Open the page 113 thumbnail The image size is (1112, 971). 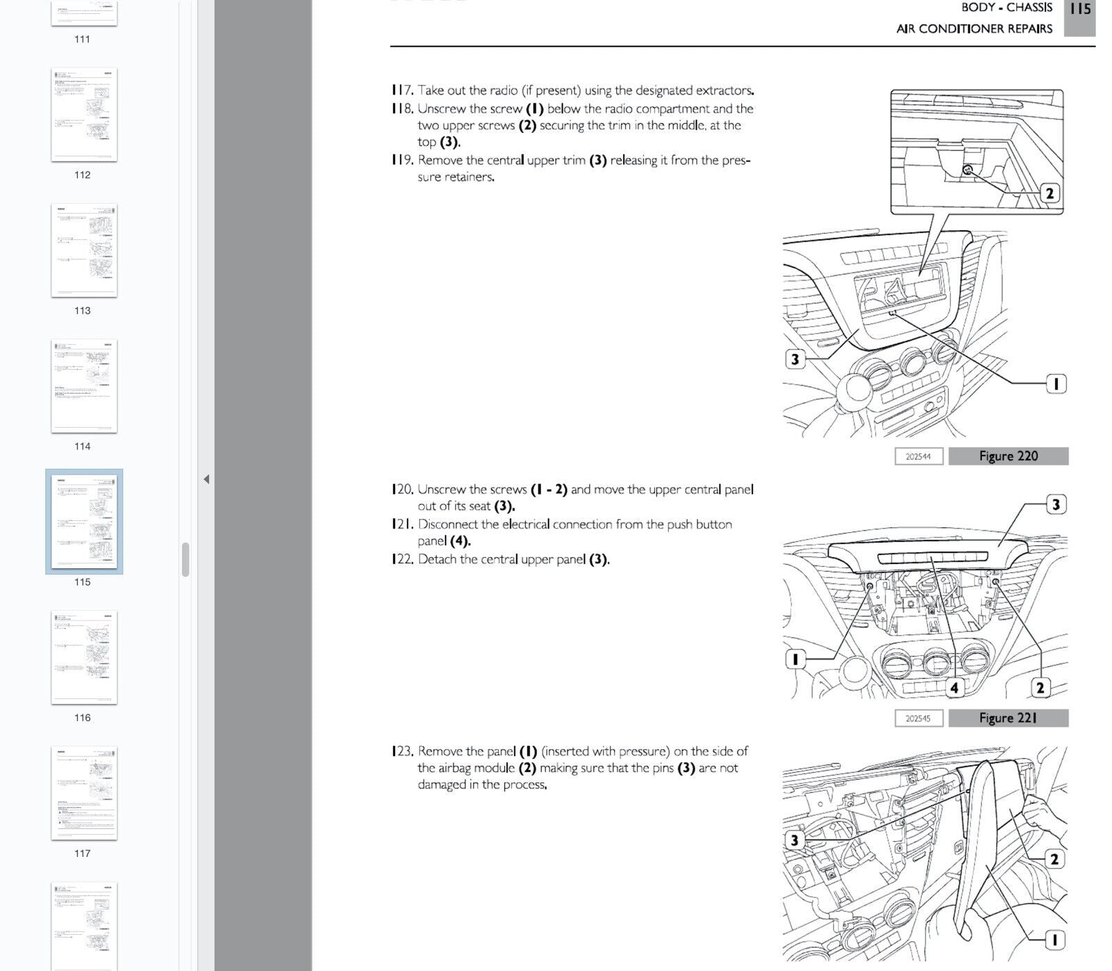84,250
